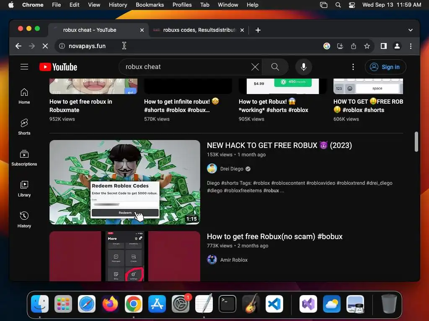Open the Edit menu

coord(75,5)
